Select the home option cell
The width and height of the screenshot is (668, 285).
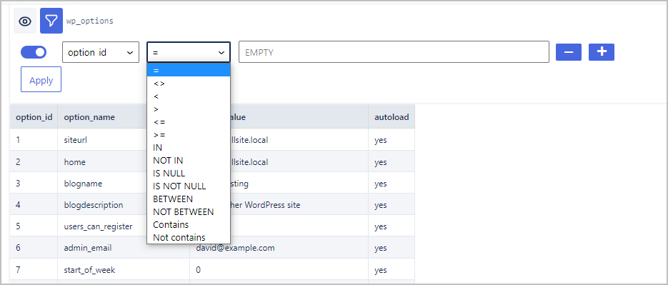102,162
